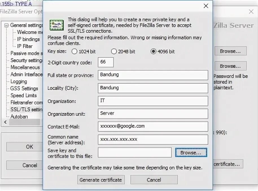This screenshot has width=258, height=191.
Task: Open Autoban in the options tree
Action: point(19,117)
